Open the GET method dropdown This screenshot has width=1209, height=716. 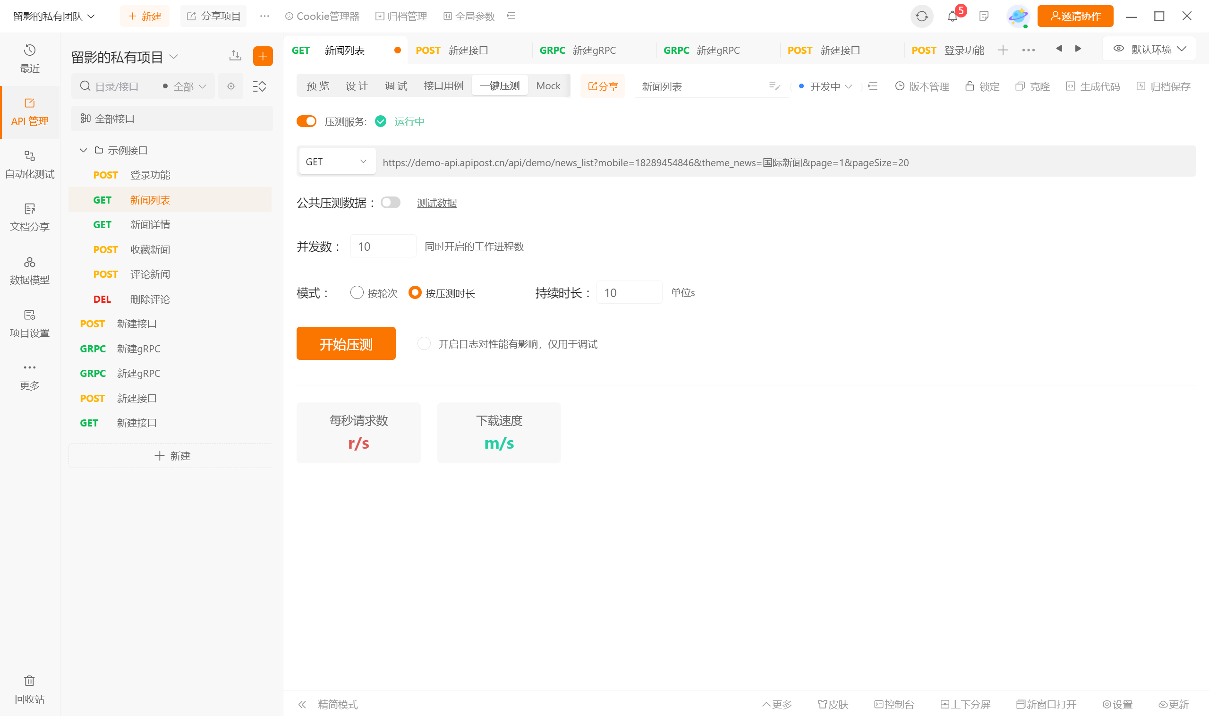[336, 161]
